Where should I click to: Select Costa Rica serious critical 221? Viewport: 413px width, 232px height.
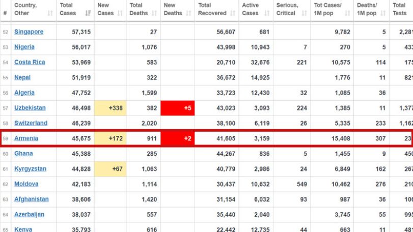pyautogui.click(x=302, y=63)
